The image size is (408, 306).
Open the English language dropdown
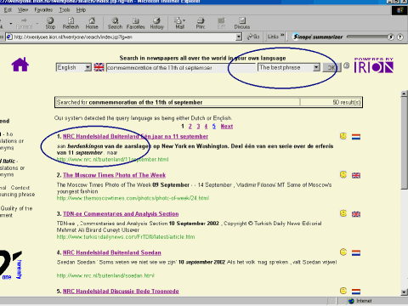[x=88, y=67]
